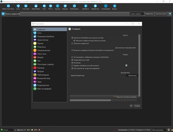Click the news feed icon beside Лента новостей
173x132 pixels.
(3, 14)
